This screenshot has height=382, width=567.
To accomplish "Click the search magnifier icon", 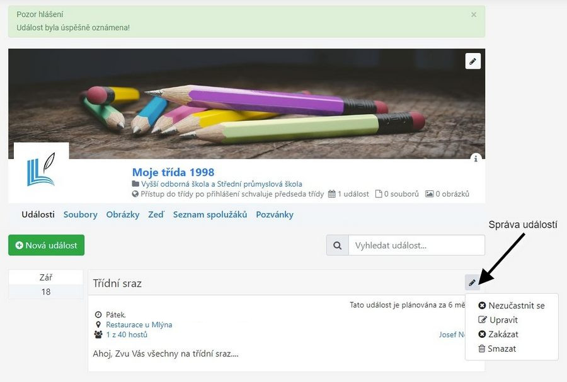I will click(338, 245).
